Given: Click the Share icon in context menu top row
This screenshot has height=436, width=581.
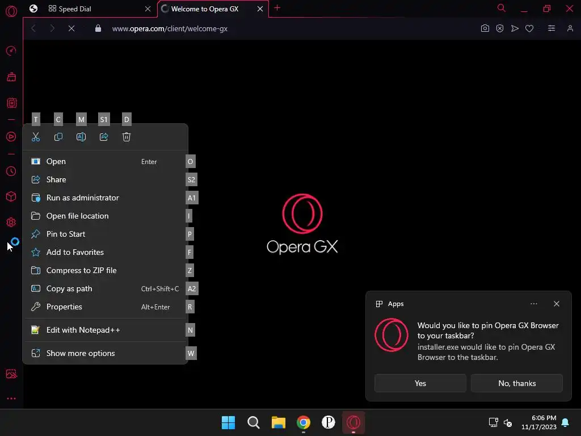Looking at the screenshot, I should (104, 137).
